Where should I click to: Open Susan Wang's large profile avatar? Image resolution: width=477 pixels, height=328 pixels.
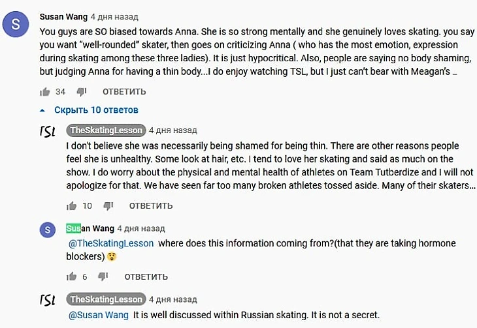tap(16, 24)
